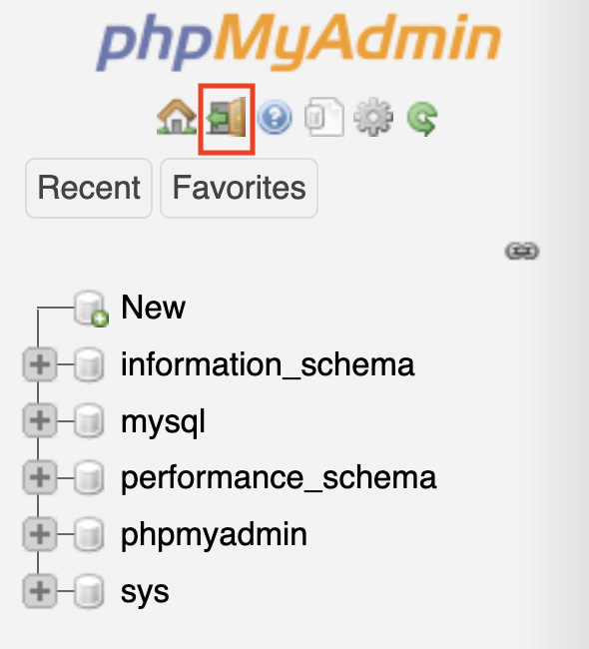Open the Favorites tables tab
Viewport: 589px width, 649px height.
pyautogui.click(x=240, y=188)
